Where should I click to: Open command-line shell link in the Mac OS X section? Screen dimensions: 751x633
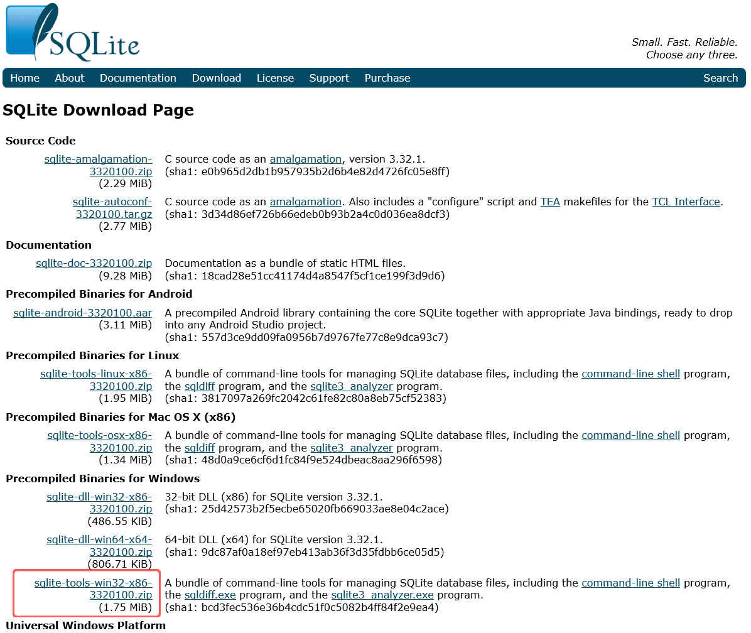(630, 436)
